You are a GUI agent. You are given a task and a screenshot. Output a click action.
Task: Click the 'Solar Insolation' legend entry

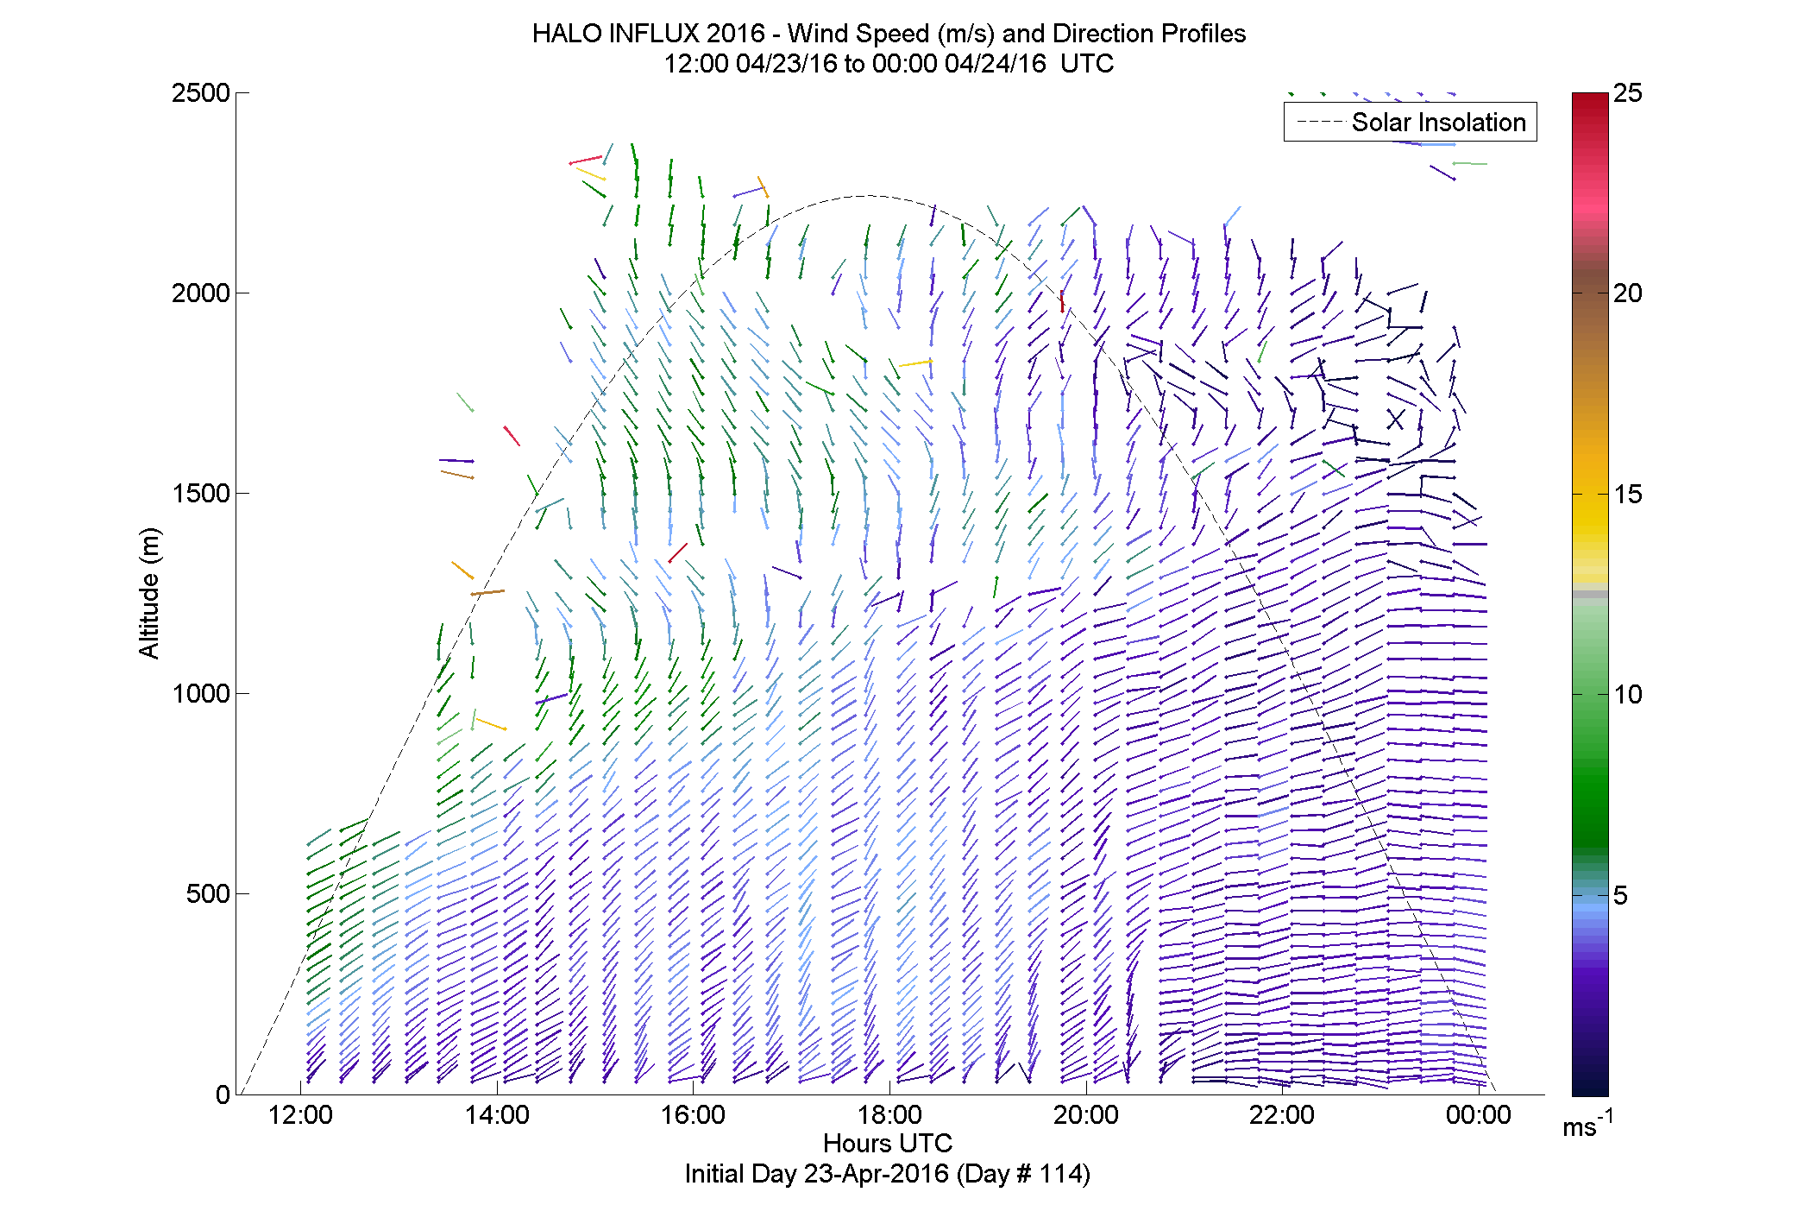[x=1411, y=122]
